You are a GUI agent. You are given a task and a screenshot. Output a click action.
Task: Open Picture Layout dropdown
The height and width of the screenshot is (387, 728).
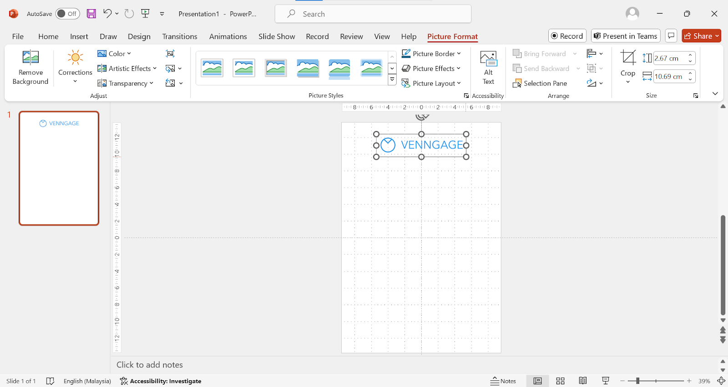coord(431,83)
